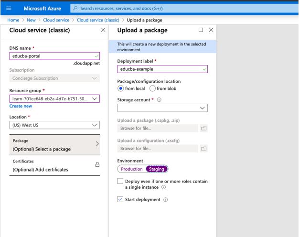
Task: Open the Subscription dropdown
Action: pos(54,78)
